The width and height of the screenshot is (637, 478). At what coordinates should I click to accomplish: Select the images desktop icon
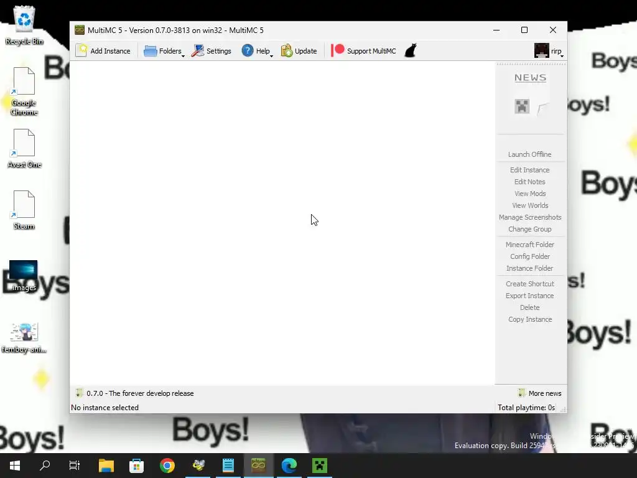tap(24, 276)
